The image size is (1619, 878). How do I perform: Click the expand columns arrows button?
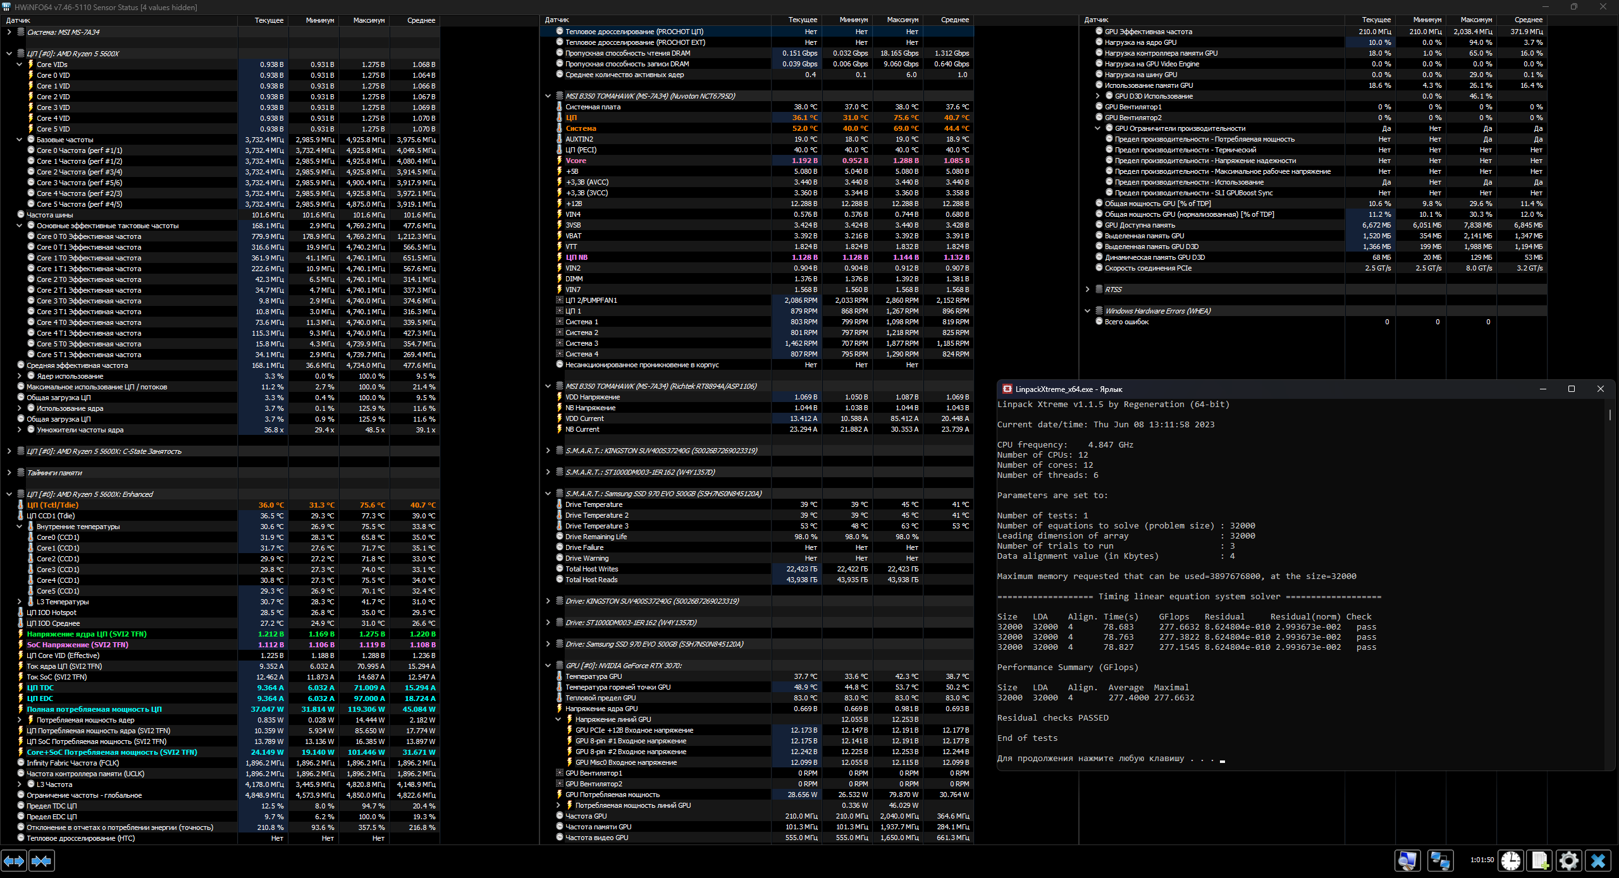point(14,861)
